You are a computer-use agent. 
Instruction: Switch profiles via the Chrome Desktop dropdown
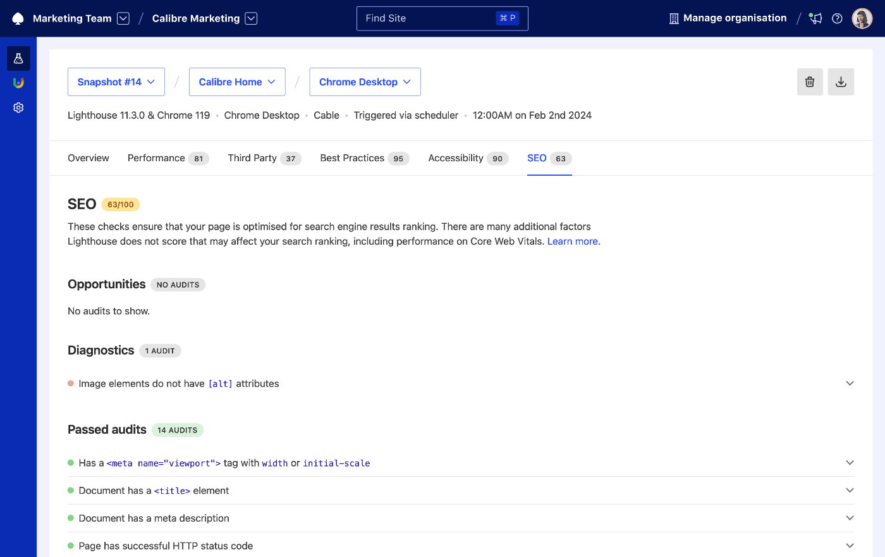click(365, 82)
